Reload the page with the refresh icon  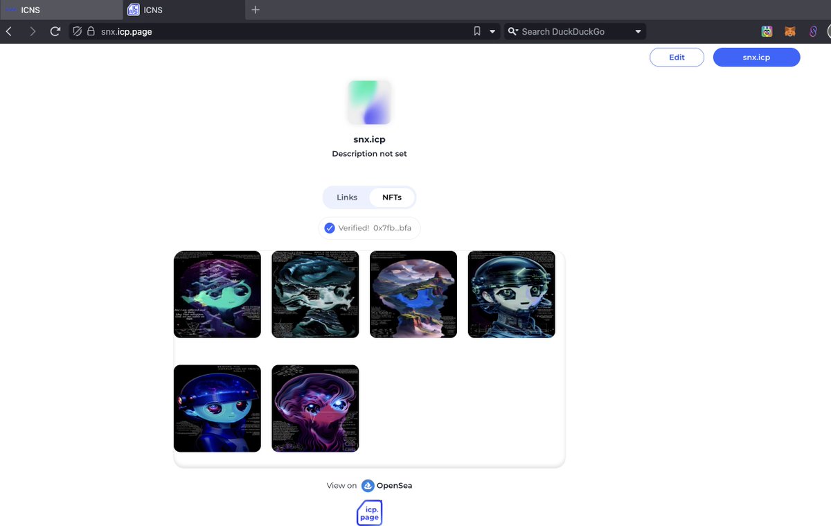pyautogui.click(x=55, y=31)
